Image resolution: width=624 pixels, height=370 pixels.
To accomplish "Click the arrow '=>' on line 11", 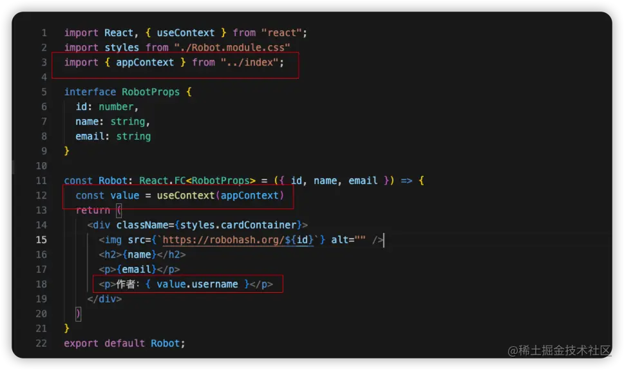I will click(406, 181).
